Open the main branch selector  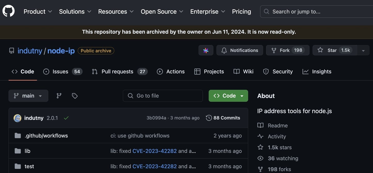click(28, 96)
